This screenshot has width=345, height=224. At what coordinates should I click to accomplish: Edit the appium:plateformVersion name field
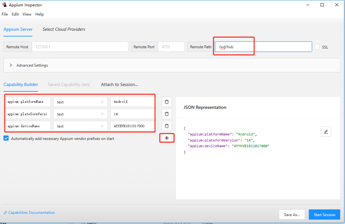[28, 114]
